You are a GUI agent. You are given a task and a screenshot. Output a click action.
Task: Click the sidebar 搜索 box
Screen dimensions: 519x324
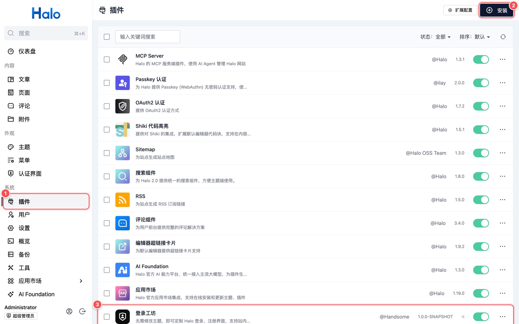pyautogui.click(x=46, y=33)
